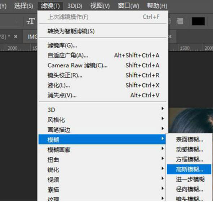Choose 进一步模糊
This screenshot has width=213, height=203.
tap(189, 179)
